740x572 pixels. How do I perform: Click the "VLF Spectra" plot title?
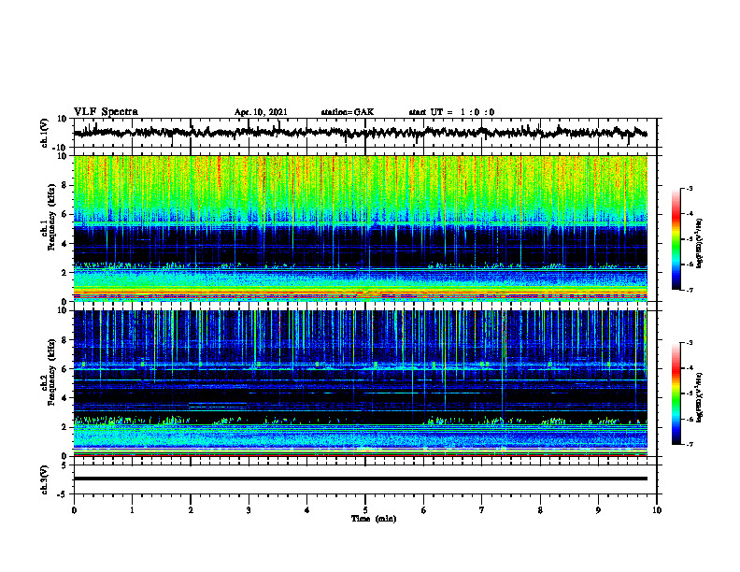[106, 112]
